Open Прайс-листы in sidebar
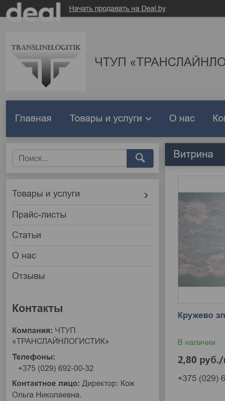Image resolution: width=225 pixels, height=401 pixels. tap(39, 215)
